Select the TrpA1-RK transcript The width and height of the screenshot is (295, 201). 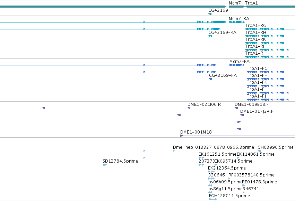click(x=270, y=43)
